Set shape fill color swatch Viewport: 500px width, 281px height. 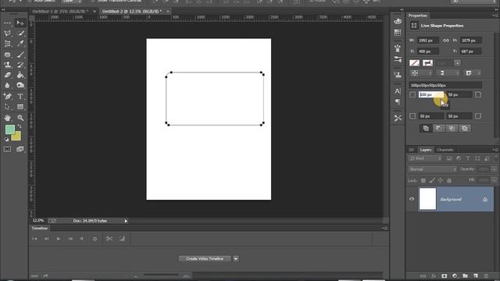pyautogui.click(x=414, y=62)
